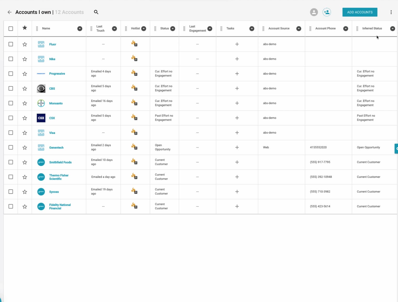The height and width of the screenshot is (302, 398).
Task: Open the Monsanto account link
Action: click(x=56, y=103)
